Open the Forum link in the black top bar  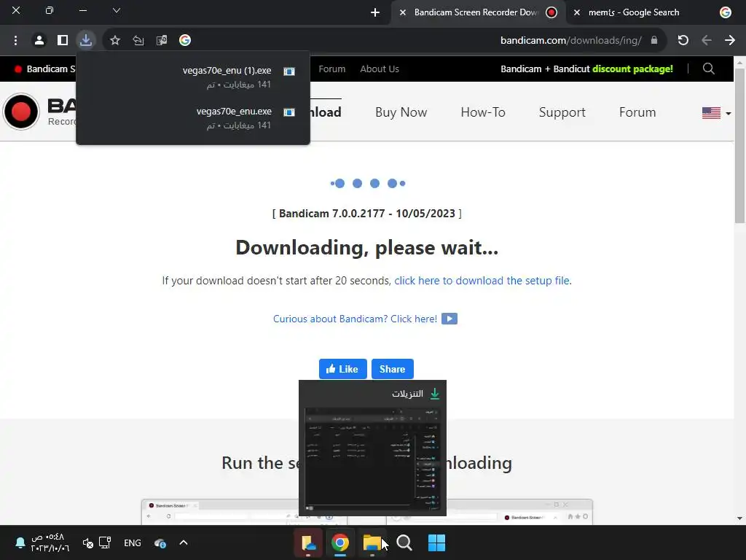331,69
